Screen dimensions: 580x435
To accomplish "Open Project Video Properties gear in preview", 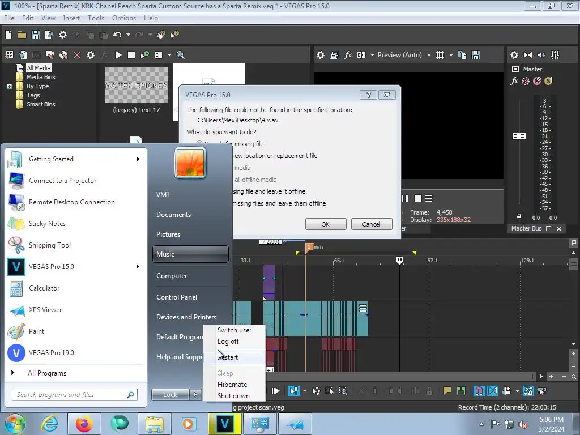I will tap(321, 55).
